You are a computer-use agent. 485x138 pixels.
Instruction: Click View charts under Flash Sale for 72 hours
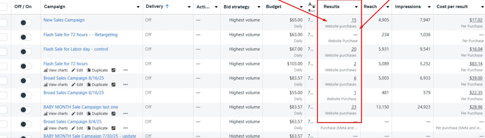click(x=56, y=70)
